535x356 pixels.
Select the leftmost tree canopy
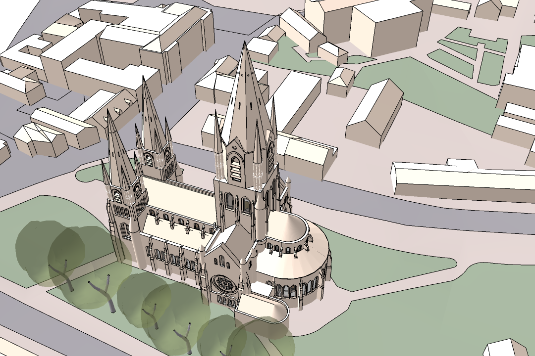[x=42, y=247]
